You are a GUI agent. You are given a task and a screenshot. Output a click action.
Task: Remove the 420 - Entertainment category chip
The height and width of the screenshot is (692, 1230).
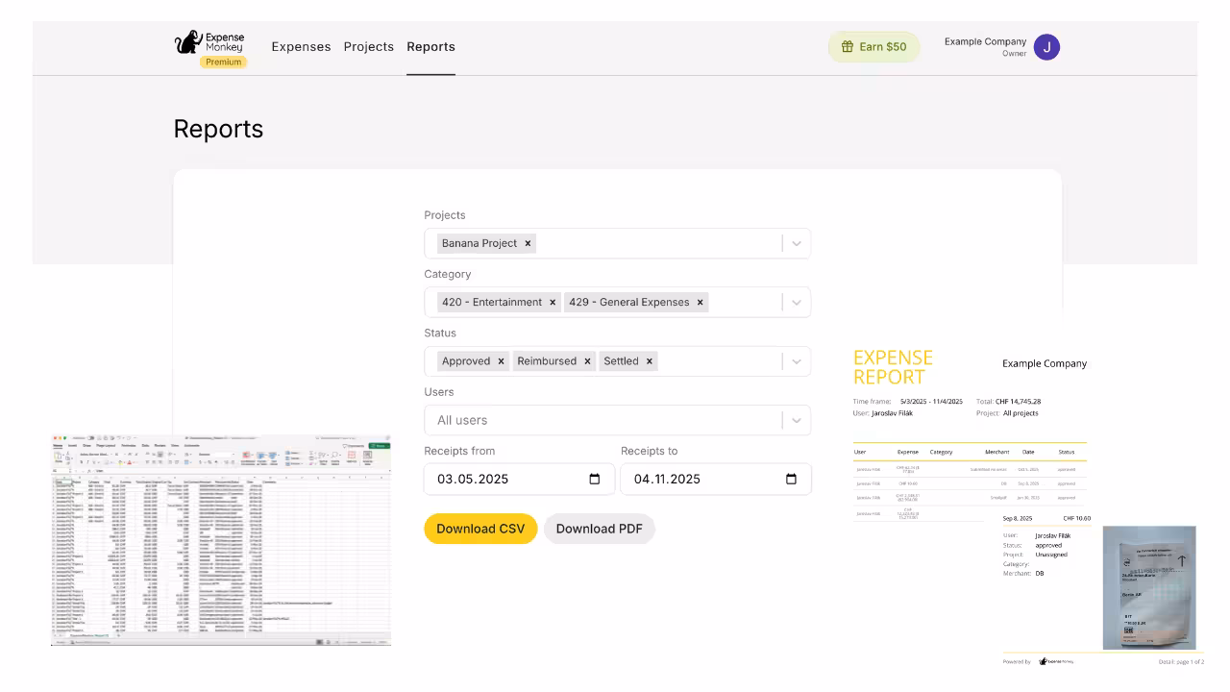553,302
